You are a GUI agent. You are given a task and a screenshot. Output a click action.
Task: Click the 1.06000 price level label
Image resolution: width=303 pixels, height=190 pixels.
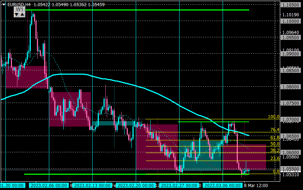point(291,152)
